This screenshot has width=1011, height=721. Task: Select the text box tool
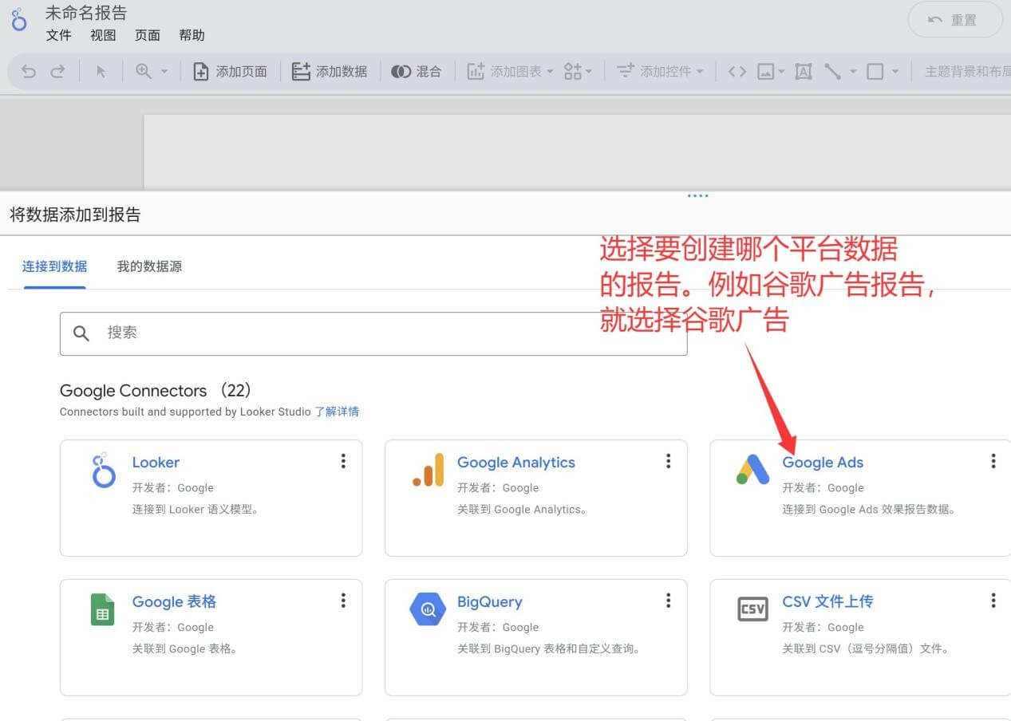tap(804, 72)
